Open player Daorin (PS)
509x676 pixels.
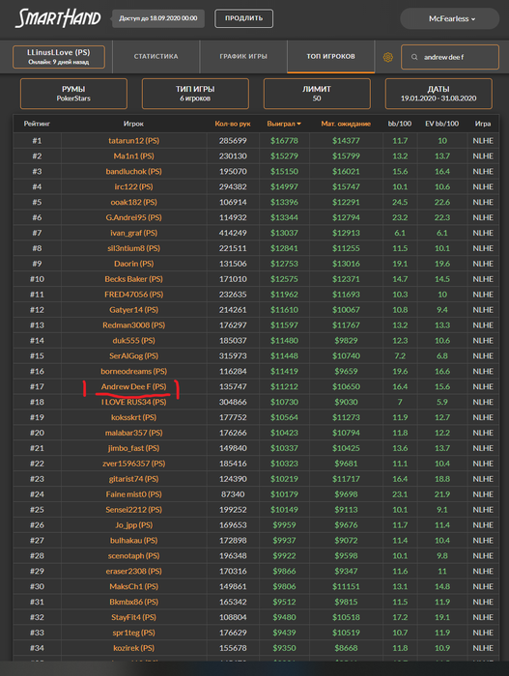133,264
